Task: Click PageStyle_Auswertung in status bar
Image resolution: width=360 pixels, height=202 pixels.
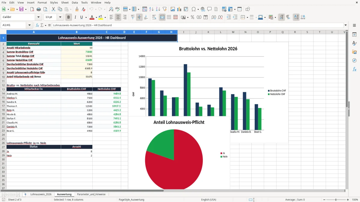Action: point(131,200)
